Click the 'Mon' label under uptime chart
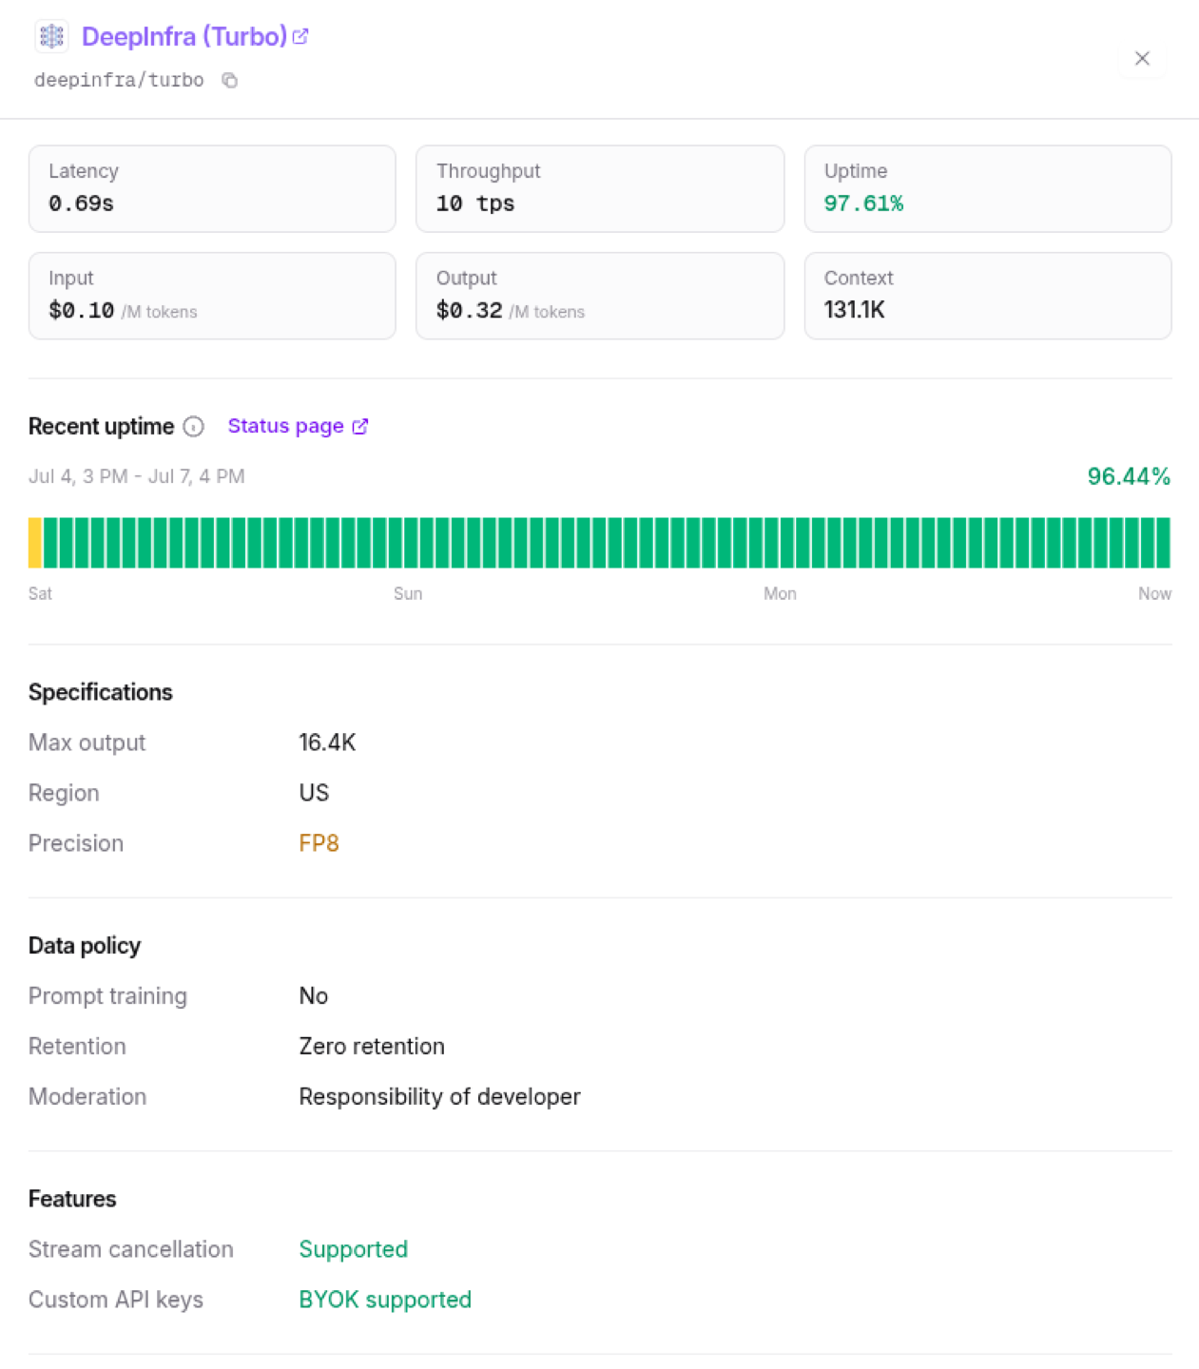The width and height of the screenshot is (1199, 1369). pyautogui.click(x=780, y=593)
